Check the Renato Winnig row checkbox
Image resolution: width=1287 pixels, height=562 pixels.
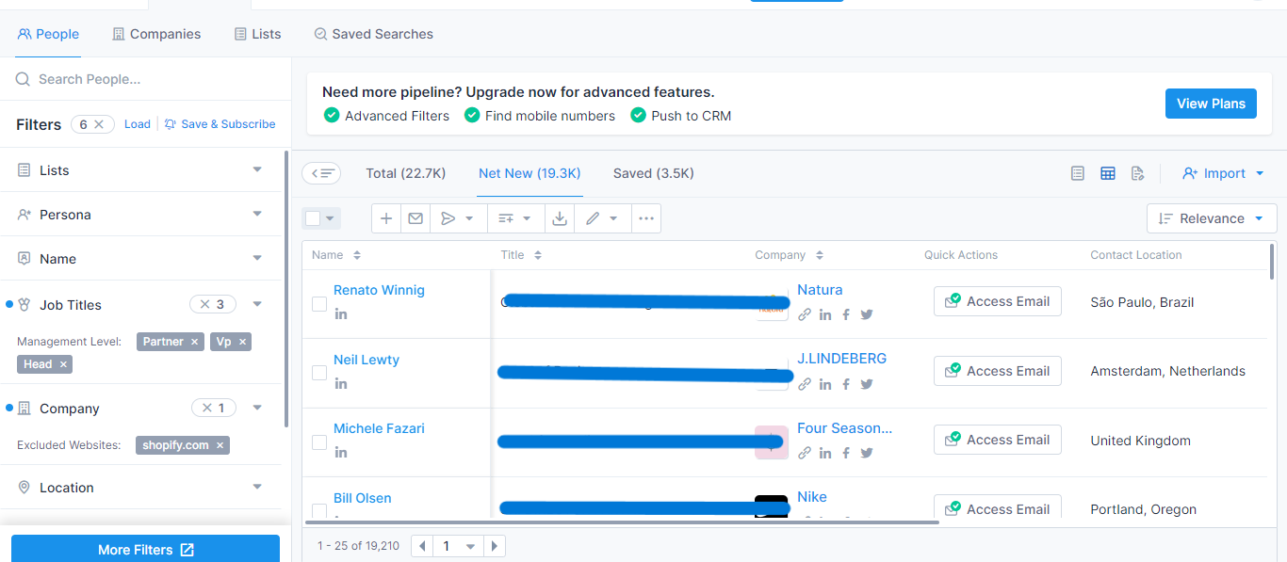pos(319,303)
